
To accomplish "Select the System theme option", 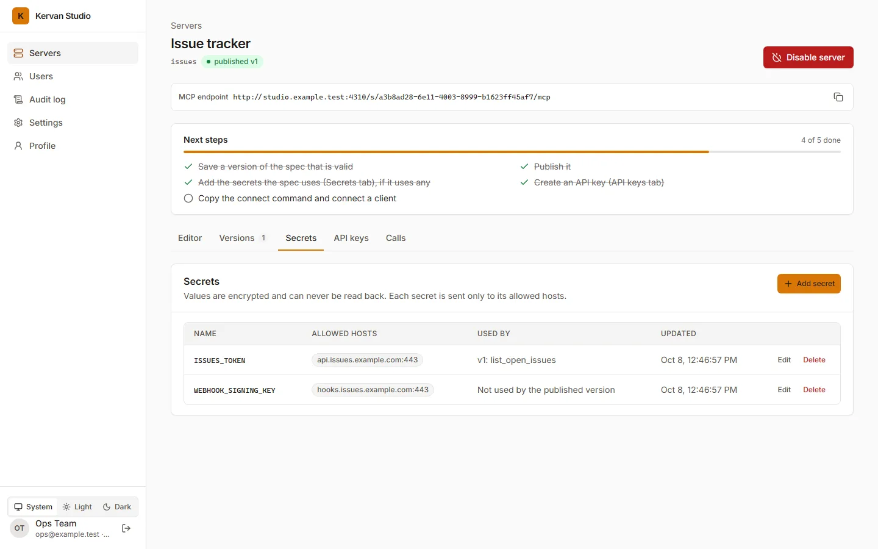I will 34,507.
